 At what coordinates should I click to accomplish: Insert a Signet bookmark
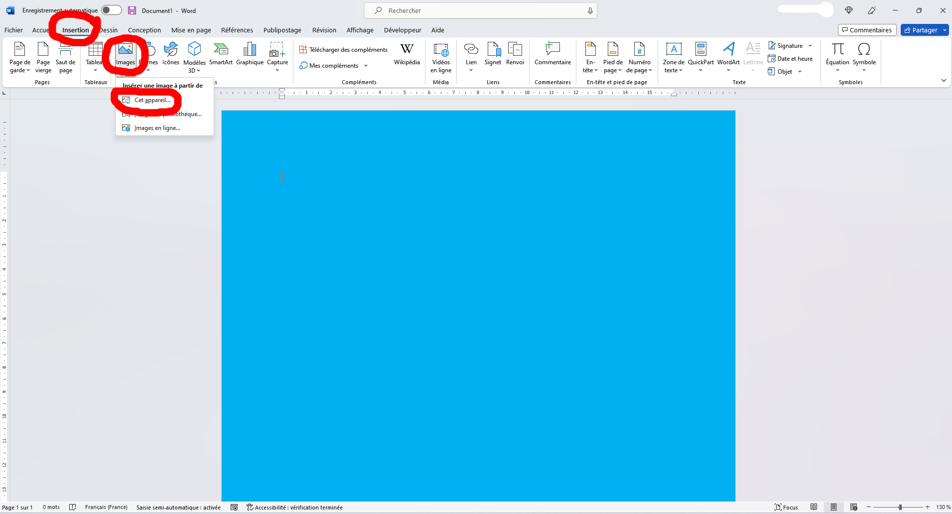pyautogui.click(x=493, y=54)
